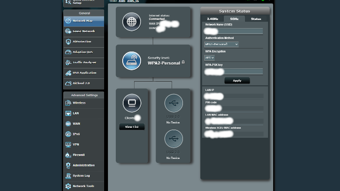The width and height of the screenshot is (340, 191).
Task: Click the Network Name (SSID) field
Action: (233, 31)
